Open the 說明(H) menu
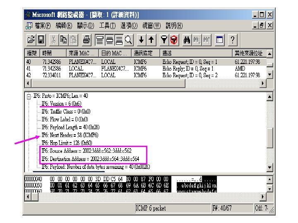This screenshot has width=298, height=223. 174,26
